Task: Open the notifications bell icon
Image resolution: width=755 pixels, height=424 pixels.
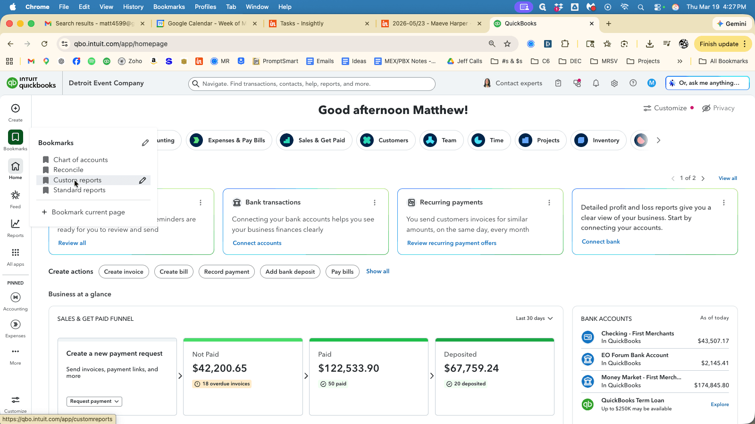Action: pyautogui.click(x=596, y=83)
